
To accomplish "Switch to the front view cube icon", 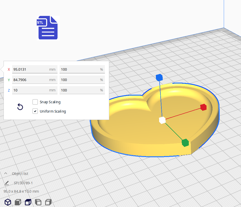I will pyautogui.click(x=18, y=202).
